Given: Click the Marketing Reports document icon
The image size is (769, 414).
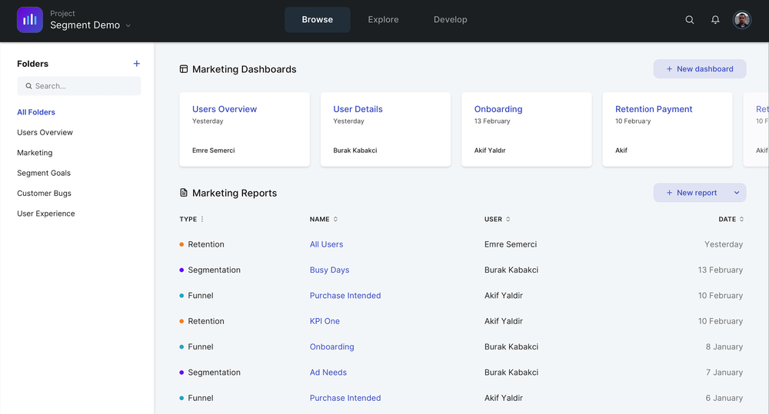Looking at the screenshot, I should 184,193.
